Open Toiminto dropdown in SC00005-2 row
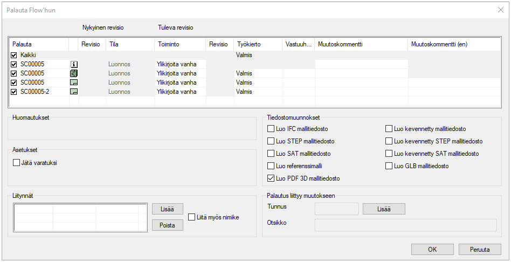Screen dimensions: 511x262 point(181,92)
